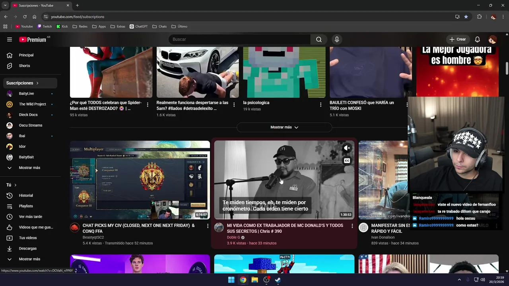Click the Buscar search field

(240, 39)
